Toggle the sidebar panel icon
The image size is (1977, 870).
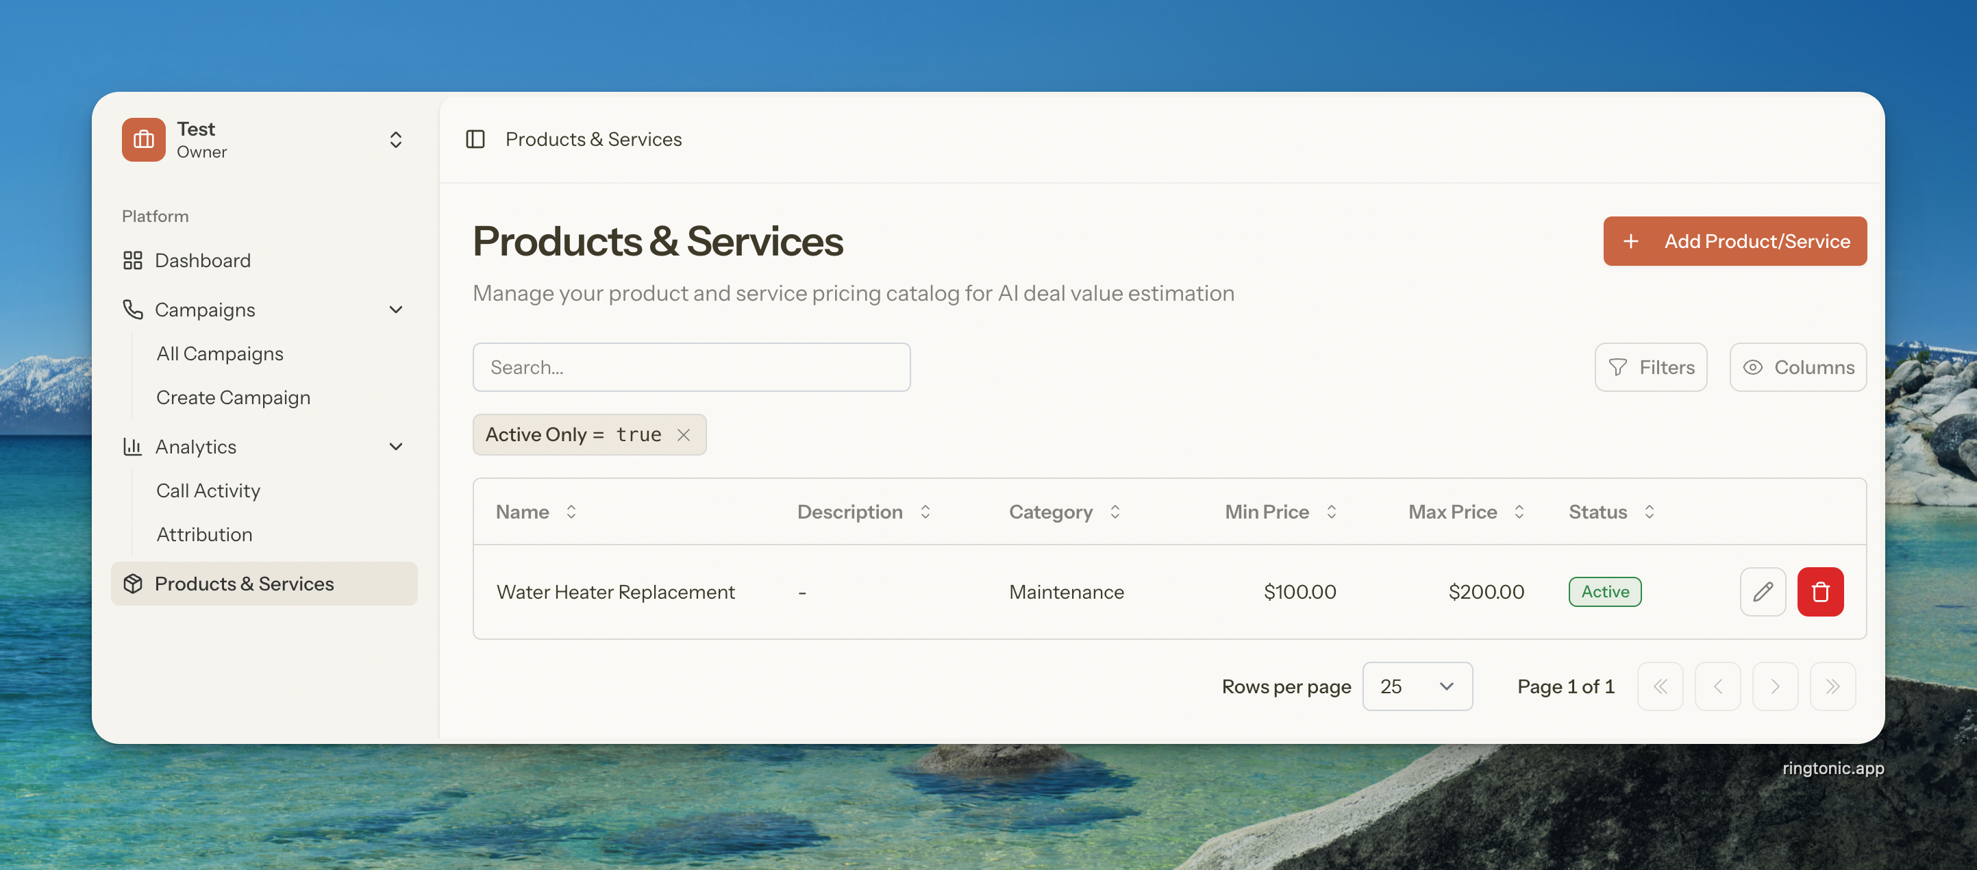point(475,139)
